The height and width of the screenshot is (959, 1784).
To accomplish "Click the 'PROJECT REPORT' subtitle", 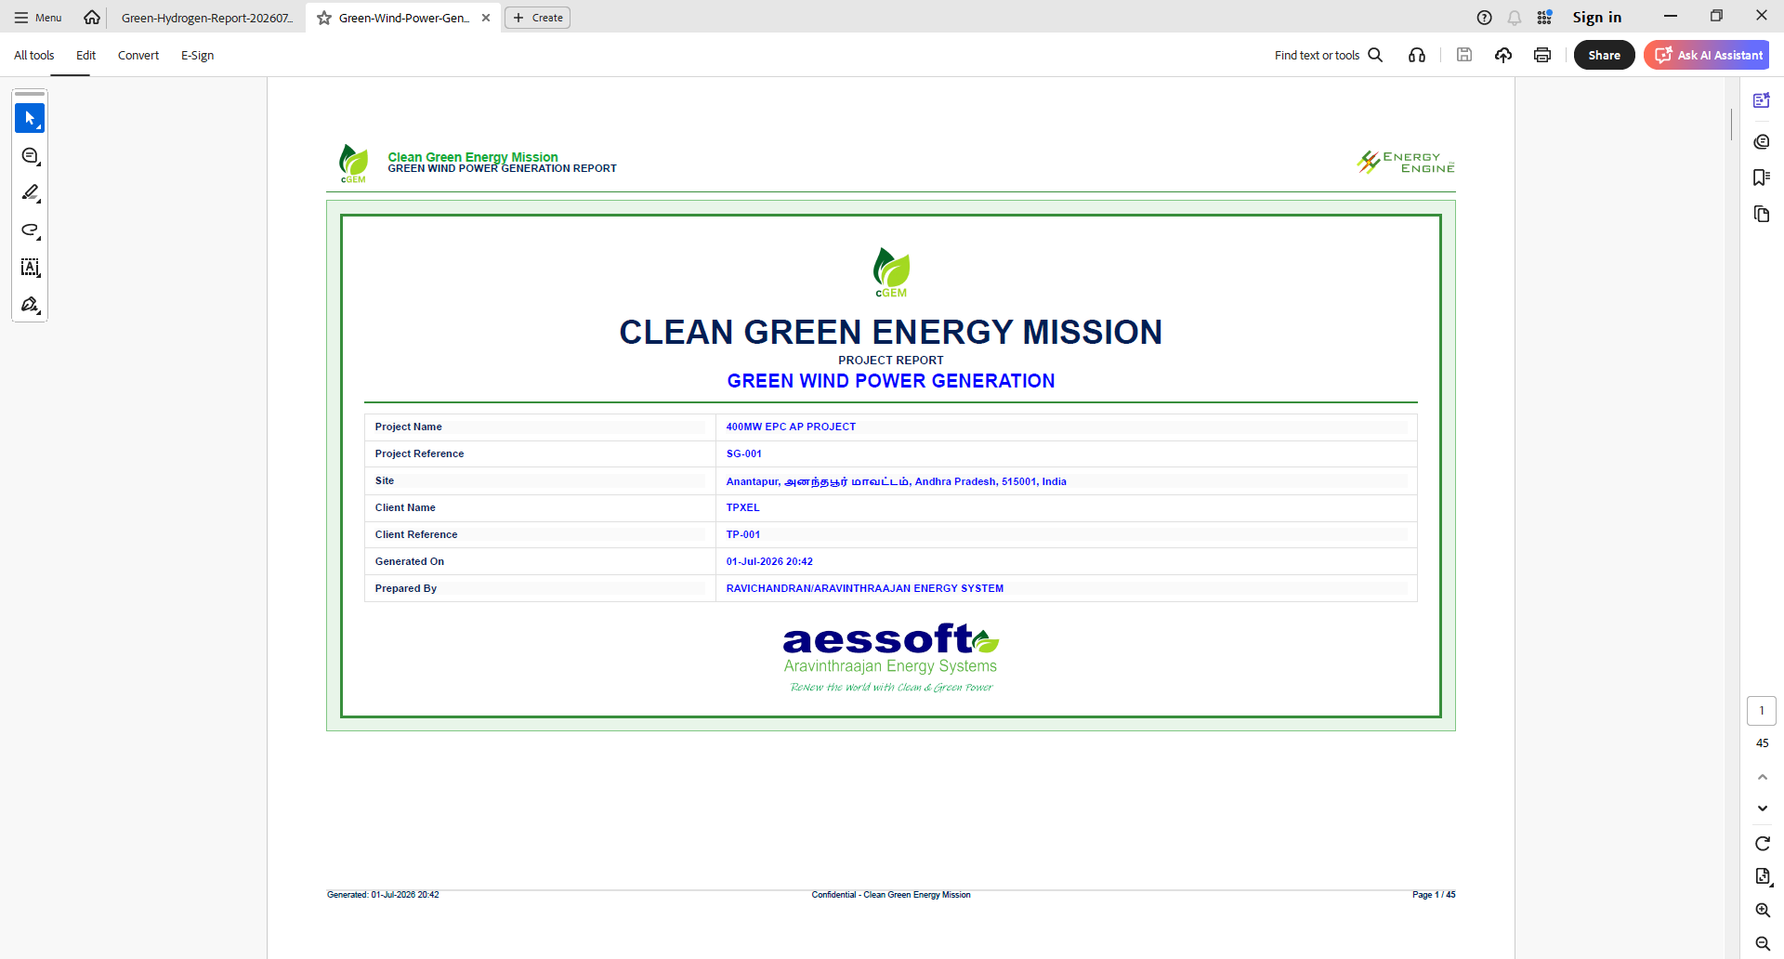I will tap(891, 361).
